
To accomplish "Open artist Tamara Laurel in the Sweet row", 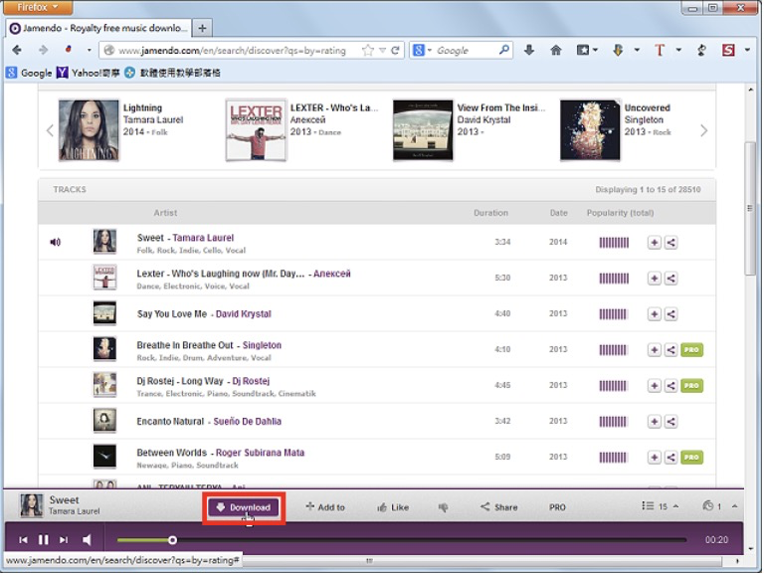I will click(203, 238).
